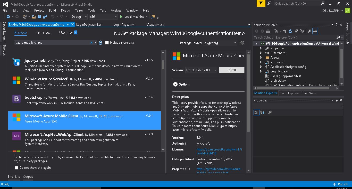Toggle the Include prerelease checkbox

pyautogui.click(x=107, y=43)
